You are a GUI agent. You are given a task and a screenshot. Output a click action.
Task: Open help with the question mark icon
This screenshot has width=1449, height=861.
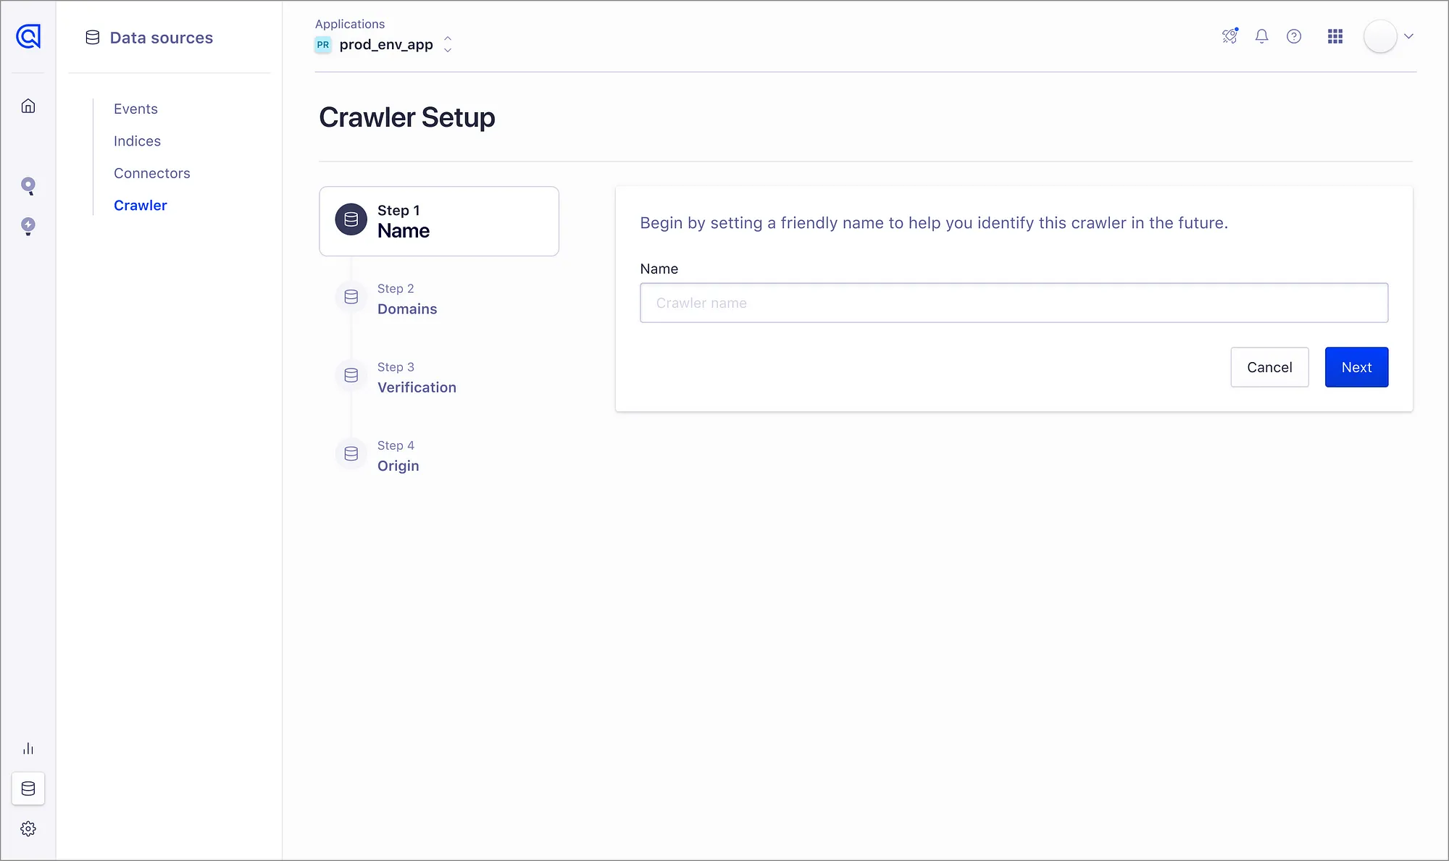pyautogui.click(x=1294, y=36)
